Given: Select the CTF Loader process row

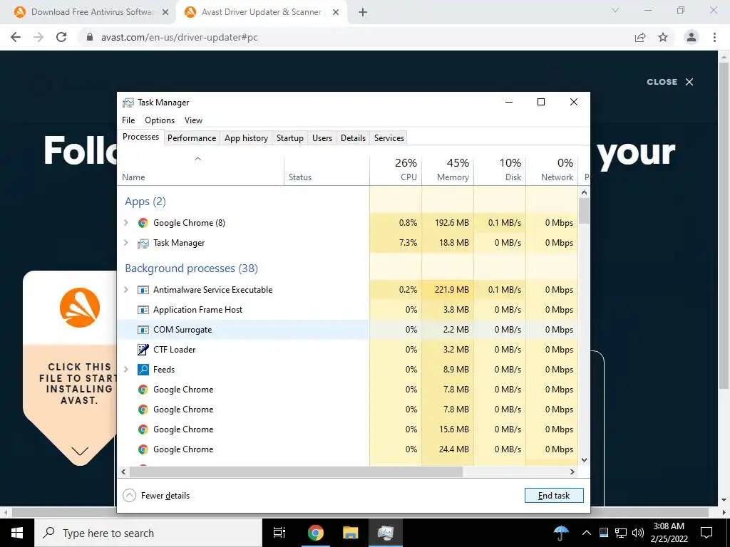Looking at the screenshot, I should point(347,350).
